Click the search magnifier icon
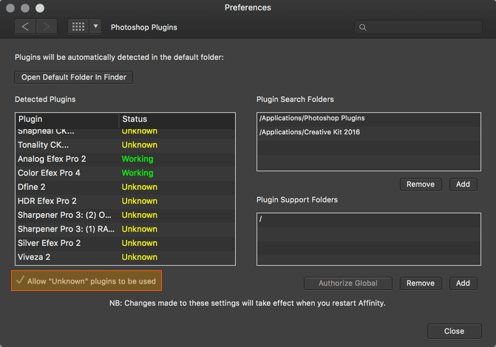Screen dimensions: 496x347 [362, 27]
